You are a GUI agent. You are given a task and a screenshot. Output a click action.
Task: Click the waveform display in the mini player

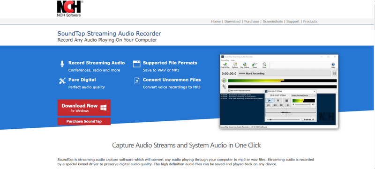pos(291,112)
